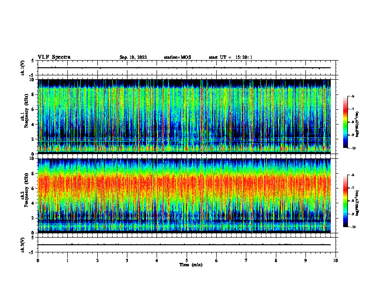Click the ch.2 spectrogram panel
378x292 pixels.
coord(184,196)
